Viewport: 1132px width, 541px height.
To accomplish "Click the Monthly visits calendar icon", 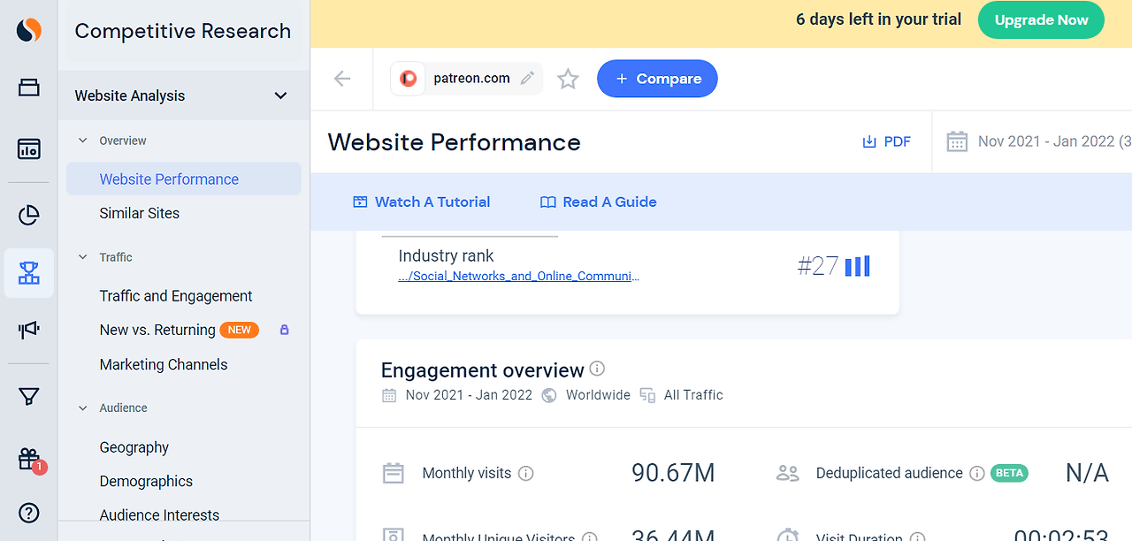I will pos(393,473).
